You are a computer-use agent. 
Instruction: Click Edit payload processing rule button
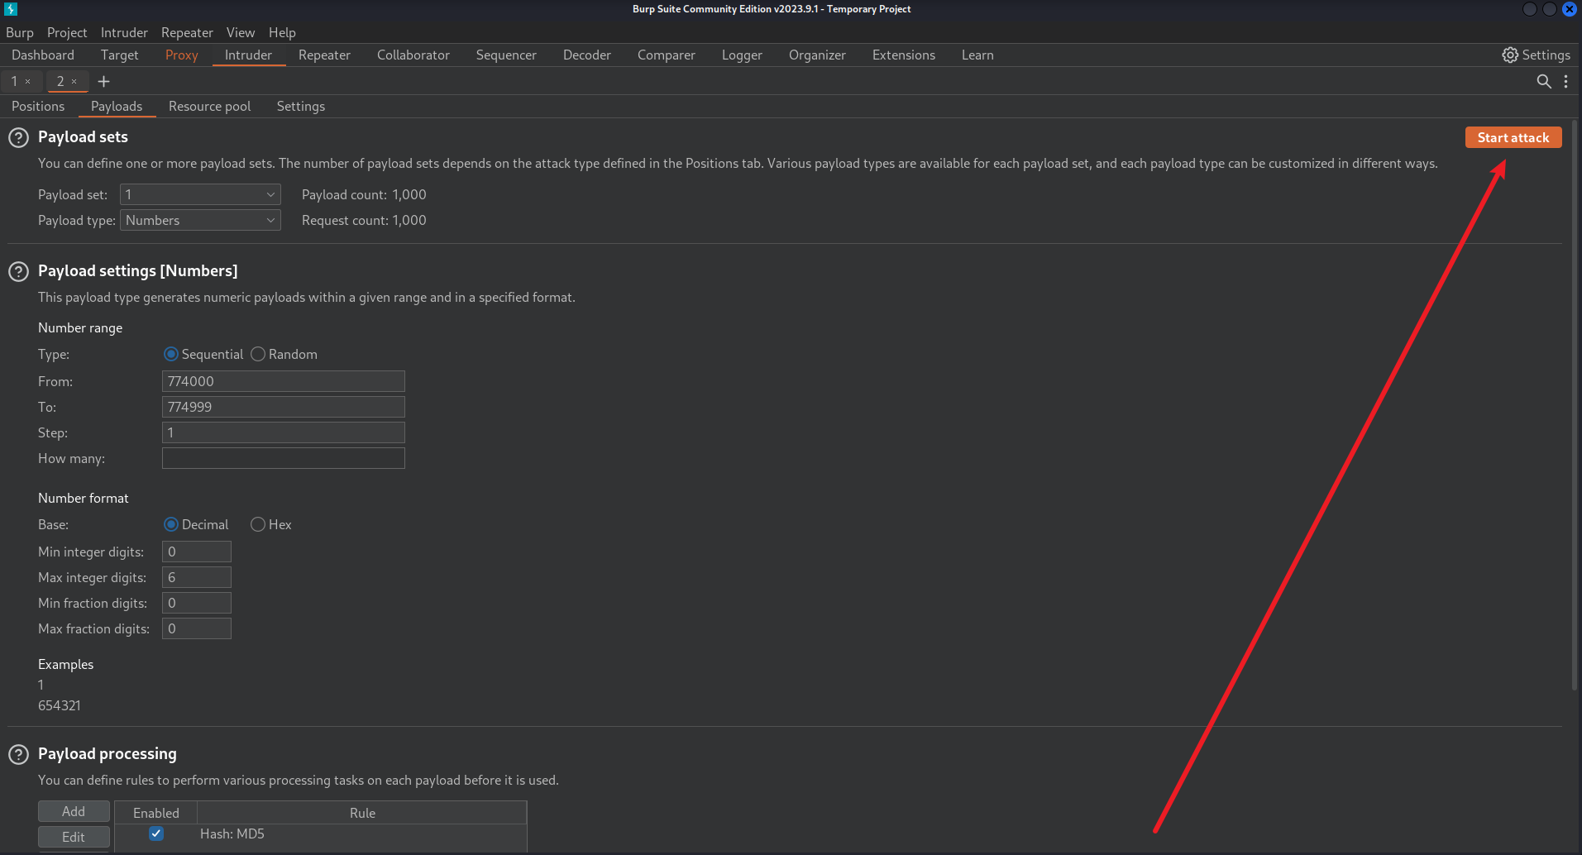pos(74,837)
